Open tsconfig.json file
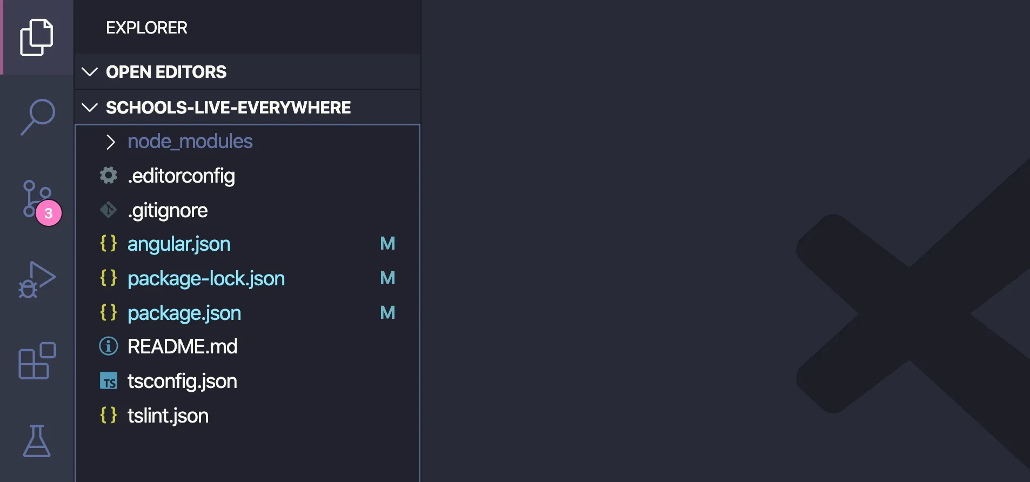This screenshot has width=1030, height=482. pyautogui.click(x=248, y=381)
